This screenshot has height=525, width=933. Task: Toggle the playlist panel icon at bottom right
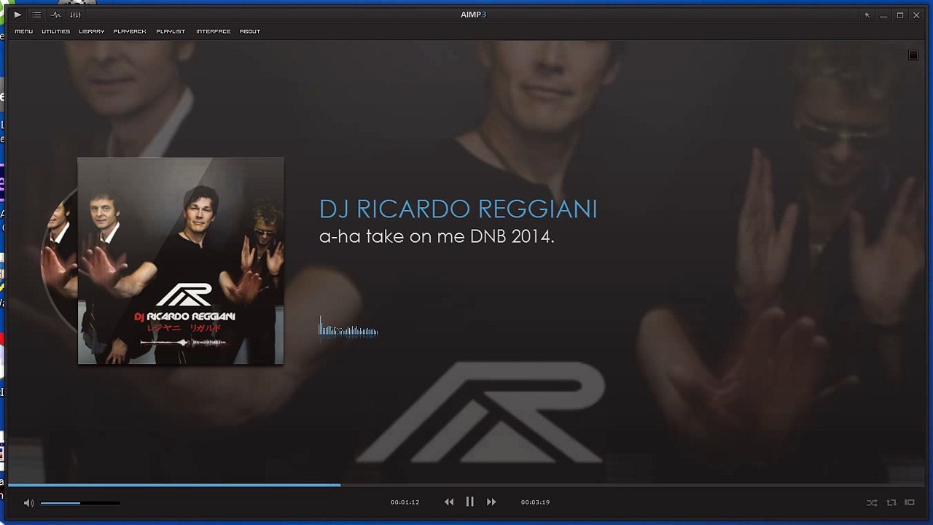(910, 502)
